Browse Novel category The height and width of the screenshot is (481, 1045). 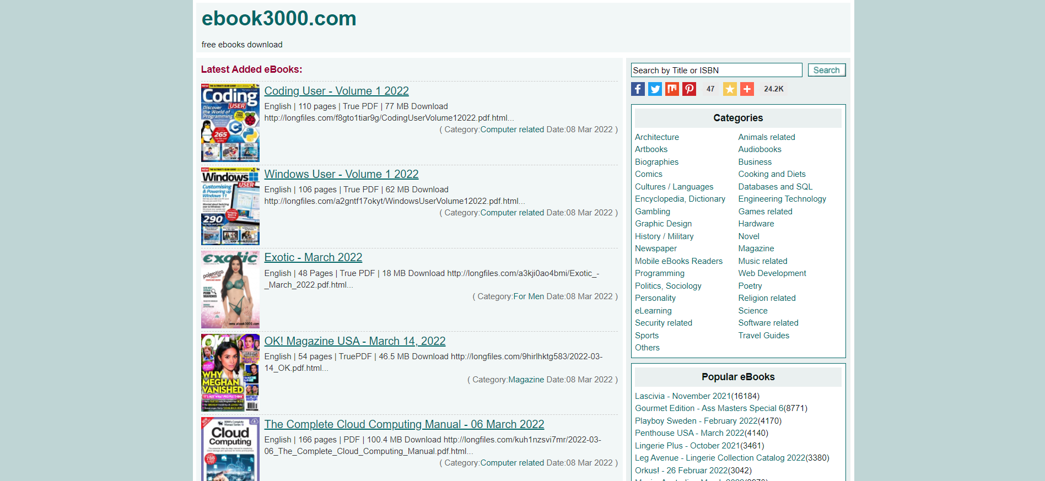click(748, 236)
